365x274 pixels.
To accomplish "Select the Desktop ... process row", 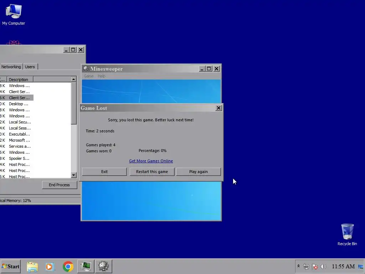I will [17, 104].
